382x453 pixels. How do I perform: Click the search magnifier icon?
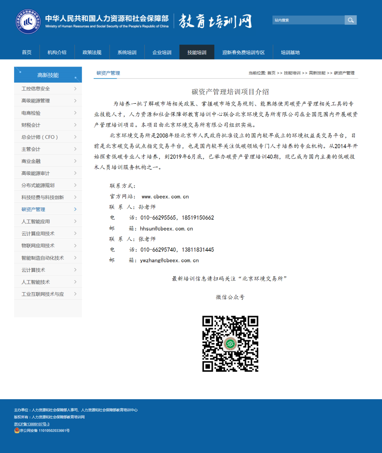coord(351,20)
